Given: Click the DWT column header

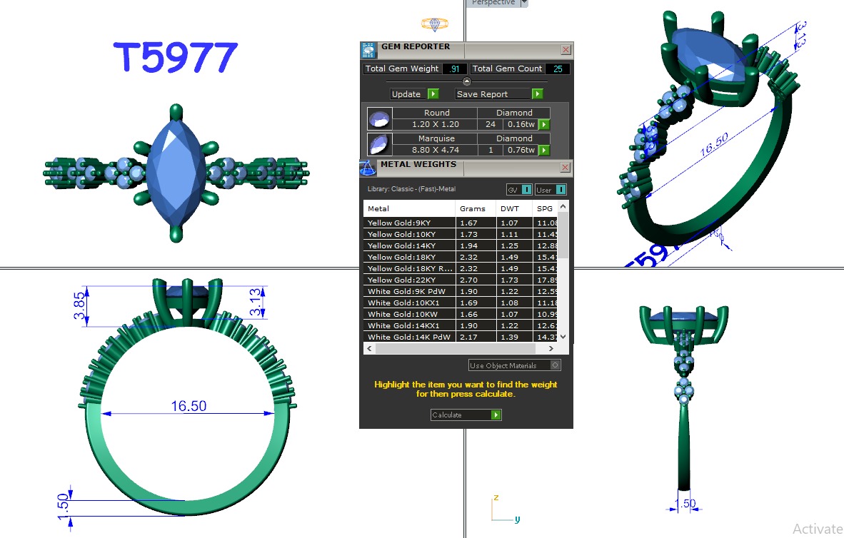Looking at the screenshot, I should (514, 209).
